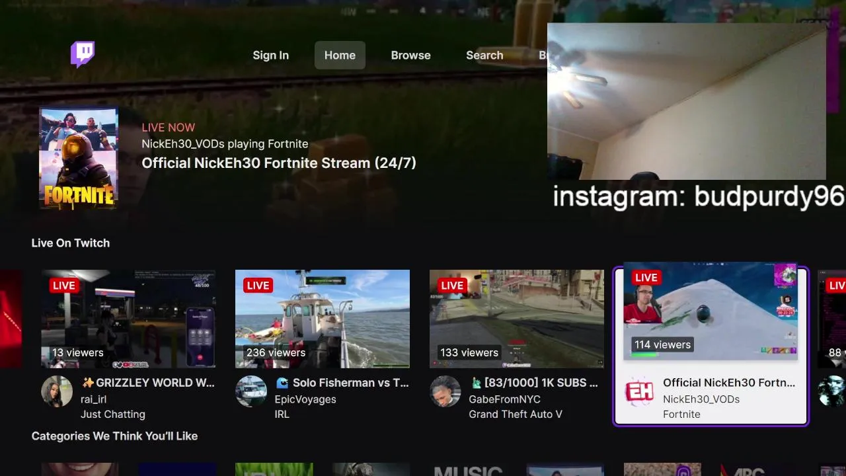Click the Twitch logo icon
This screenshot has width=846, height=476.
point(83,55)
